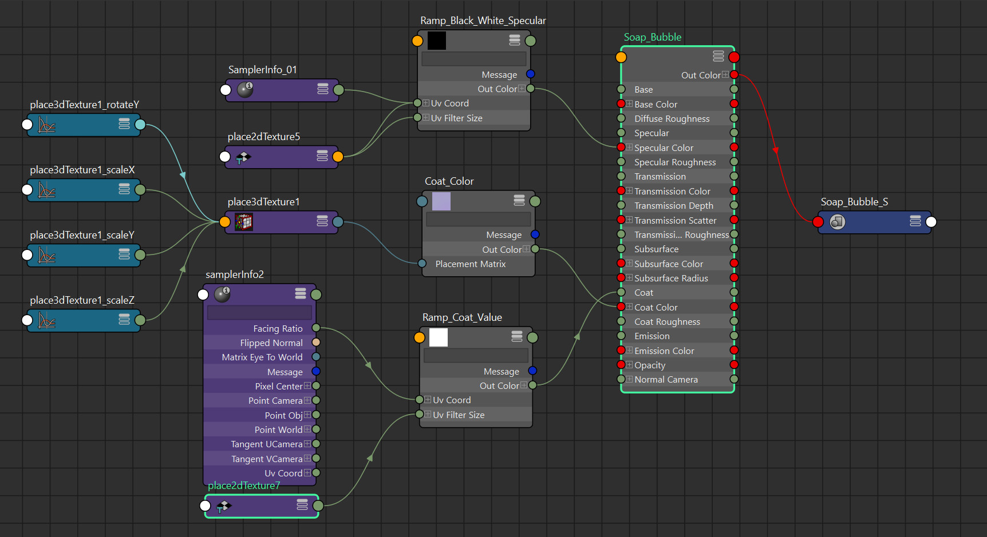
Task: Expand the Out Color attribute on Soap_Bubble
Action: [726, 74]
